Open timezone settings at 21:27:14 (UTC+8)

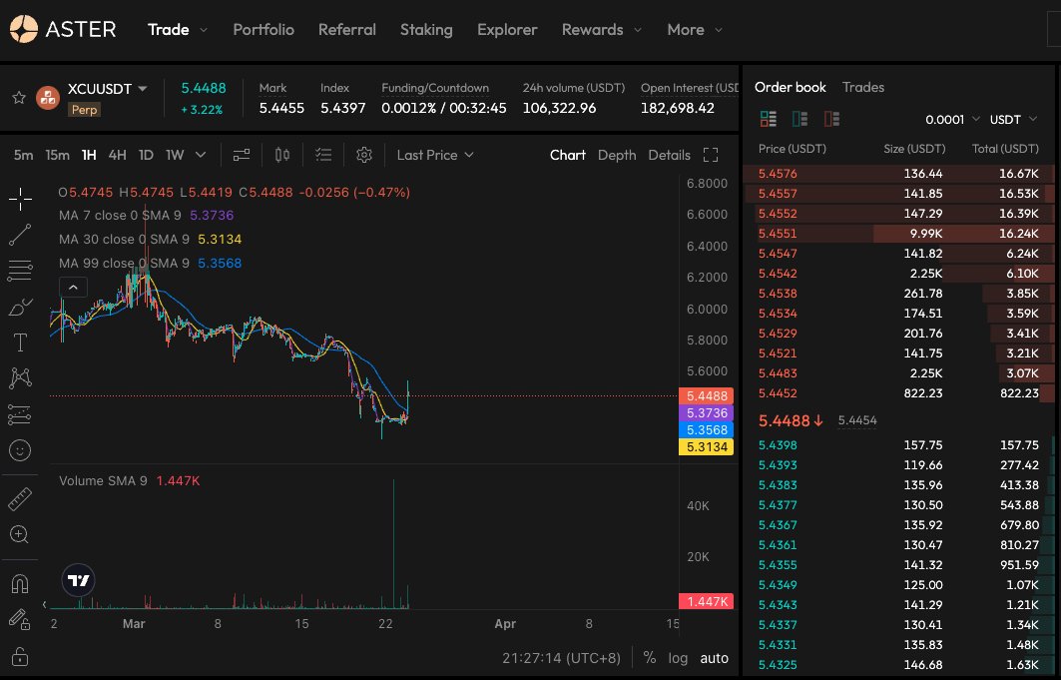(x=561, y=658)
